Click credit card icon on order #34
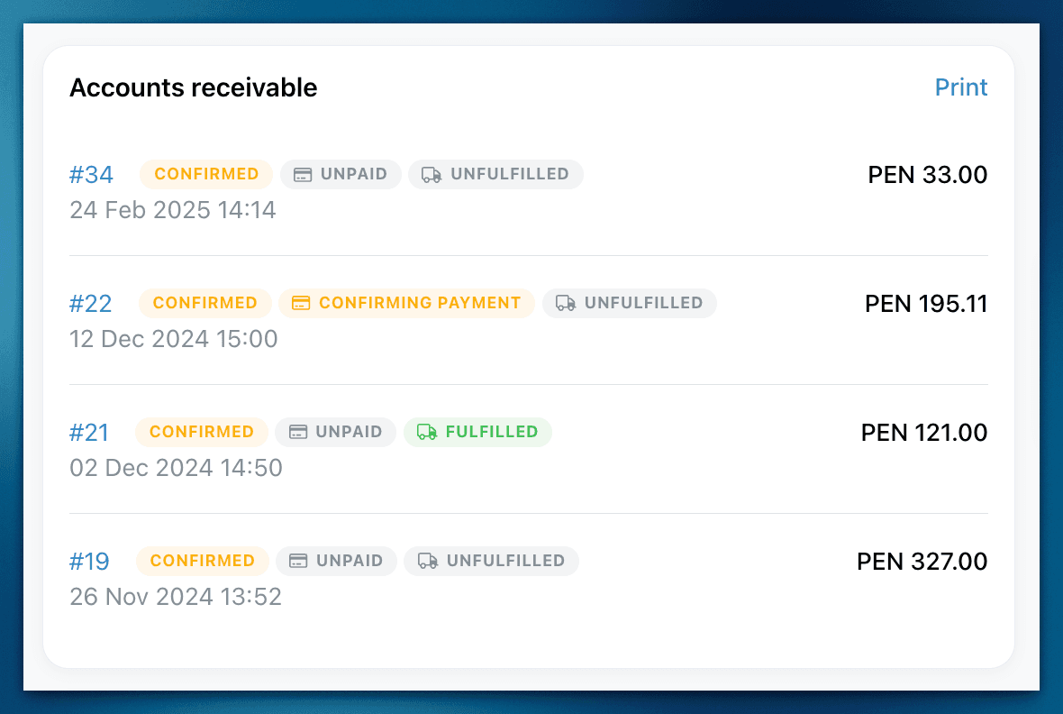Screen dimensions: 1063x714 coord(303,174)
